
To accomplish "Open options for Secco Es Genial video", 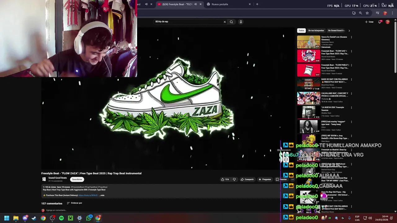I will tap(351, 37).
